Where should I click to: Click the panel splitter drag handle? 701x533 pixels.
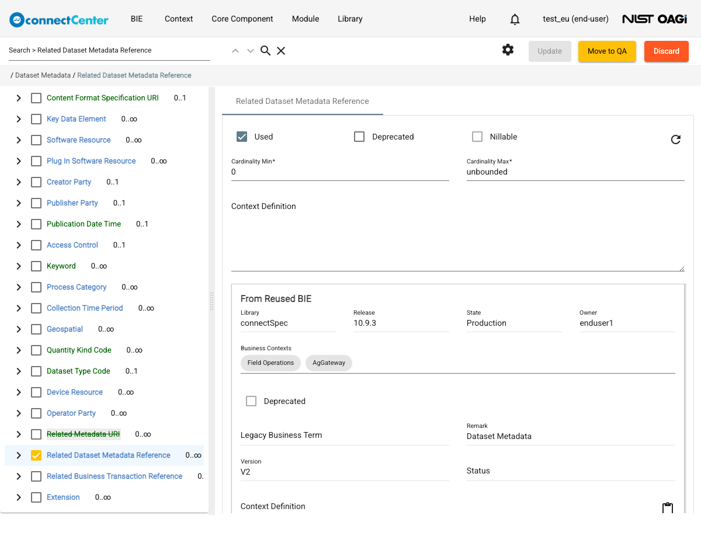[211, 301]
